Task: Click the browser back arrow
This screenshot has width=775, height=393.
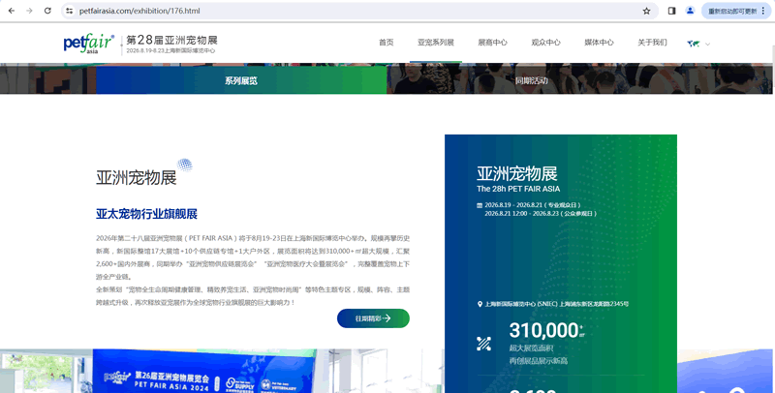Action: click(11, 11)
